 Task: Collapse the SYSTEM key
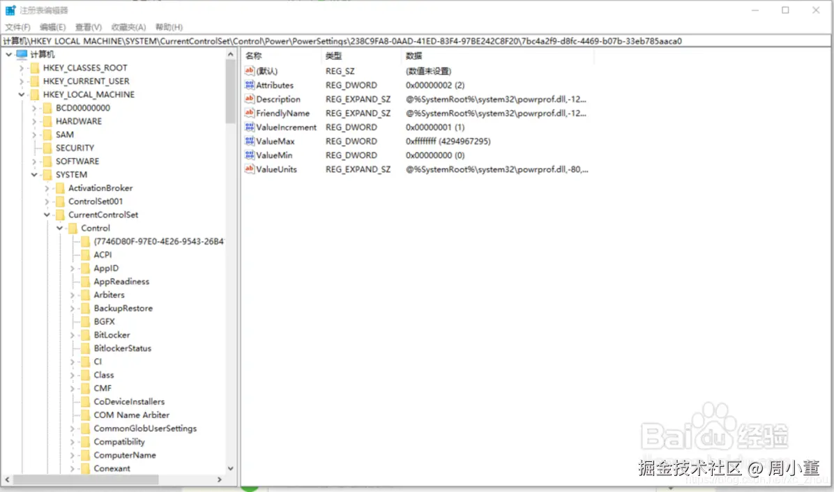(x=34, y=175)
